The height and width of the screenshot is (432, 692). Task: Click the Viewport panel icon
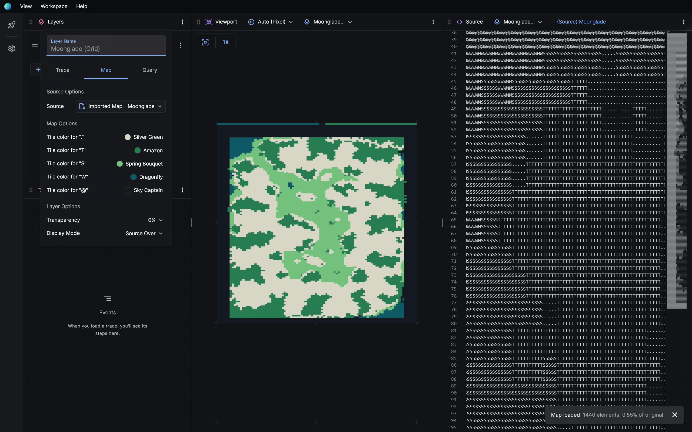point(209,22)
